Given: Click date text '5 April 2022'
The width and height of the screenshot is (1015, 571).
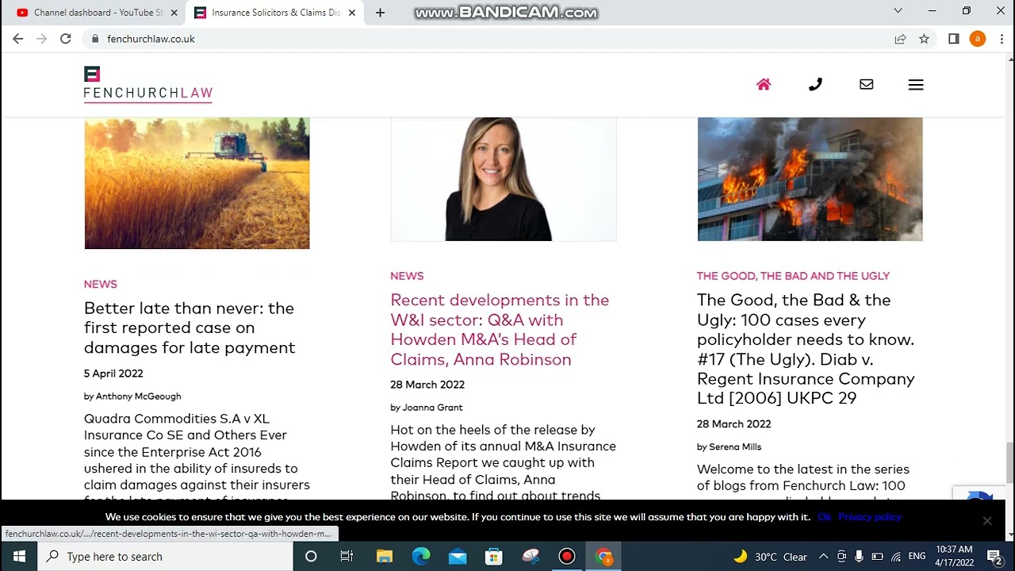Looking at the screenshot, I should click(113, 374).
